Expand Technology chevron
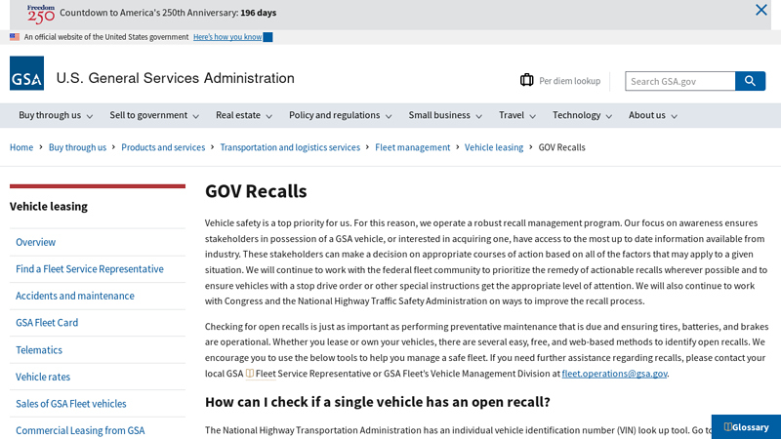The image size is (781, 439). click(608, 116)
